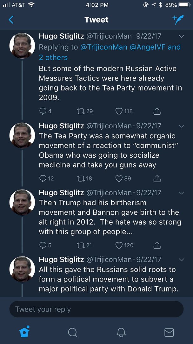Open chevron menu on the last tweet
The height and width of the screenshot is (344, 193).
coord(182,260)
